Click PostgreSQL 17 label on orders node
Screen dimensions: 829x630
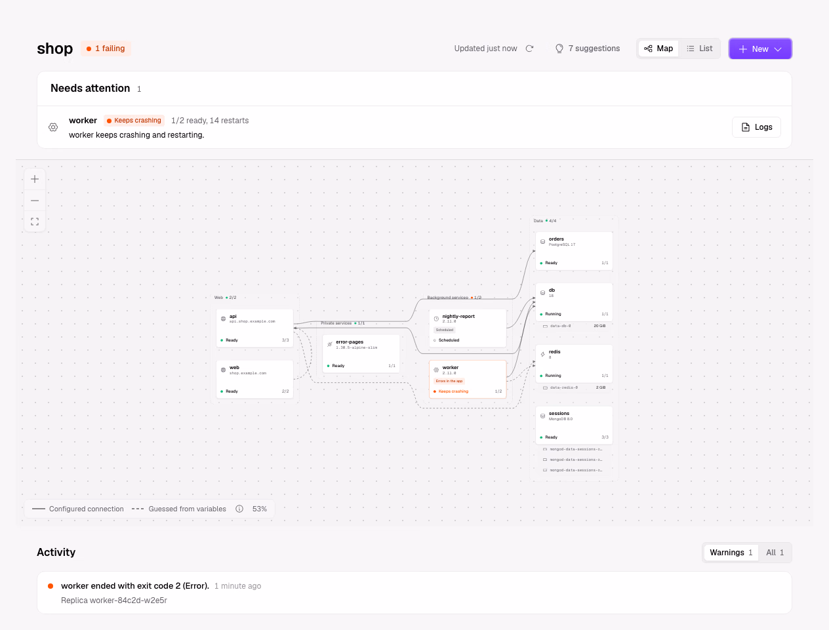tap(562, 245)
